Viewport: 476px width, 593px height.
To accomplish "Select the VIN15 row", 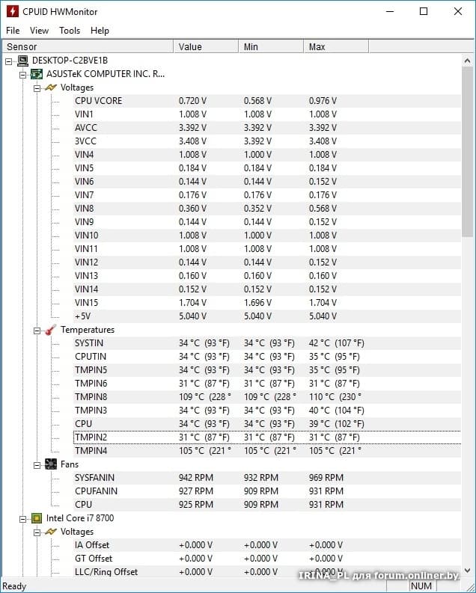I will 267,303.
